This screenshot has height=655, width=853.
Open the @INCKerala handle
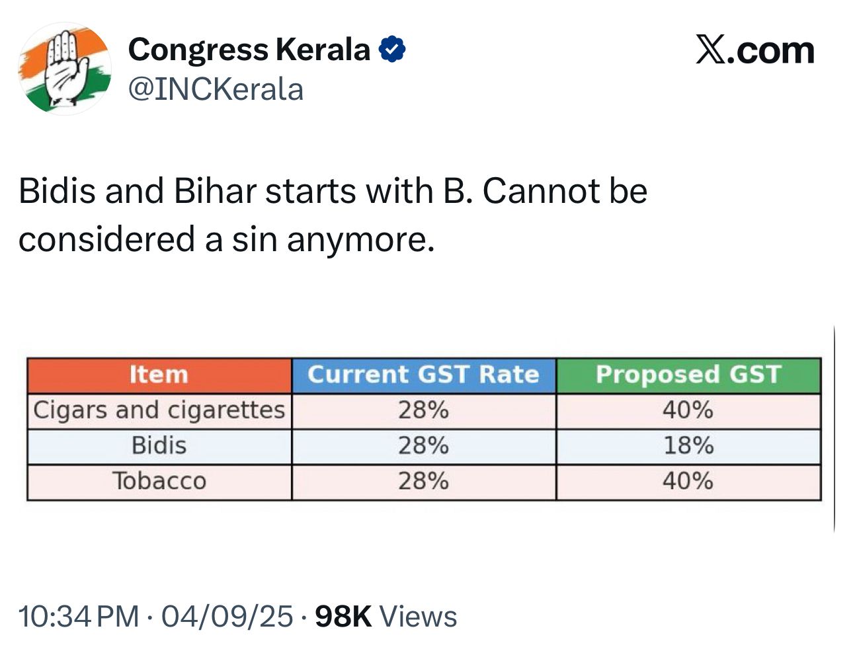(216, 89)
